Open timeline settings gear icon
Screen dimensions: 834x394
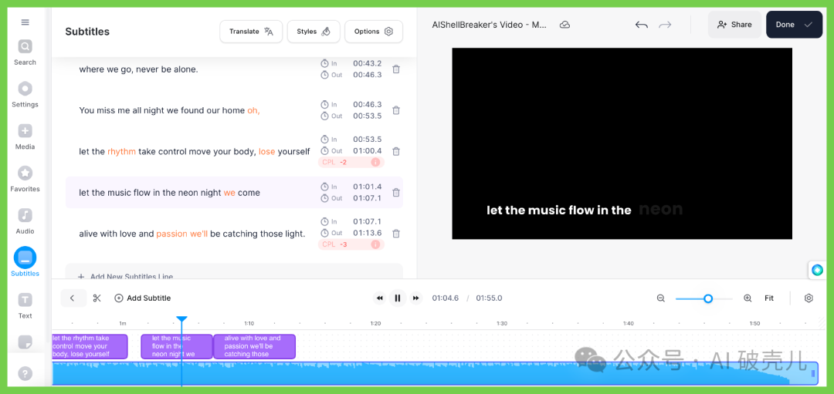click(809, 298)
